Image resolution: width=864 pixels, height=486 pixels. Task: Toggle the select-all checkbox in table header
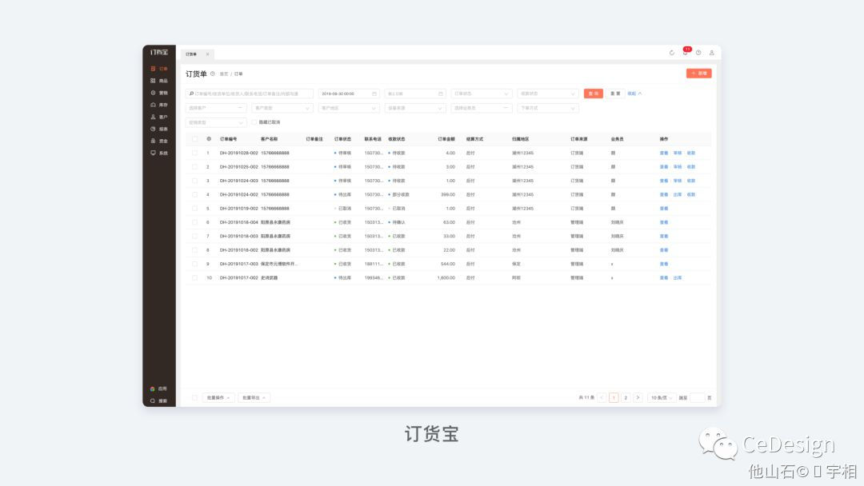coord(194,139)
